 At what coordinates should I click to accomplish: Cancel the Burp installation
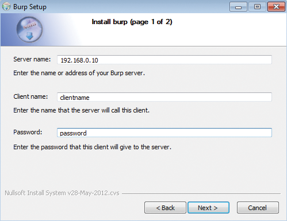(258, 207)
